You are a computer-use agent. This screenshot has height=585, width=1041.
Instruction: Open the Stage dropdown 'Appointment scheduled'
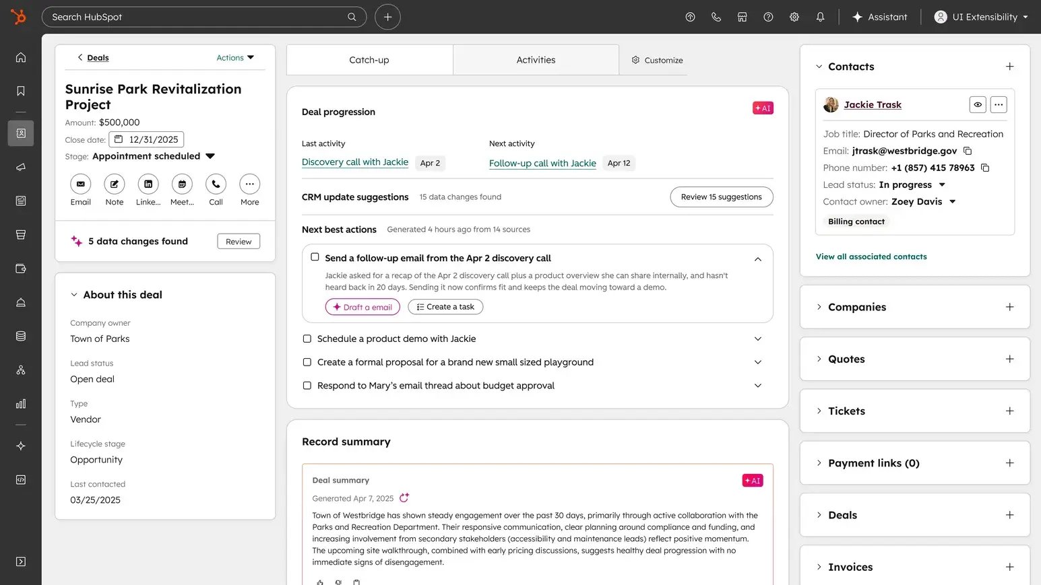(x=154, y=156)
